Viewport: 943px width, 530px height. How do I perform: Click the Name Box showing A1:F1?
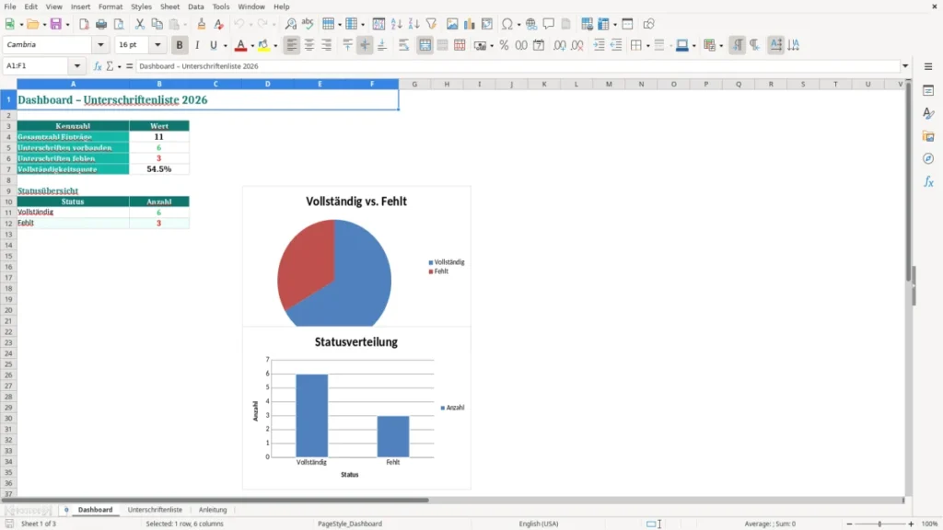(37, 66)
